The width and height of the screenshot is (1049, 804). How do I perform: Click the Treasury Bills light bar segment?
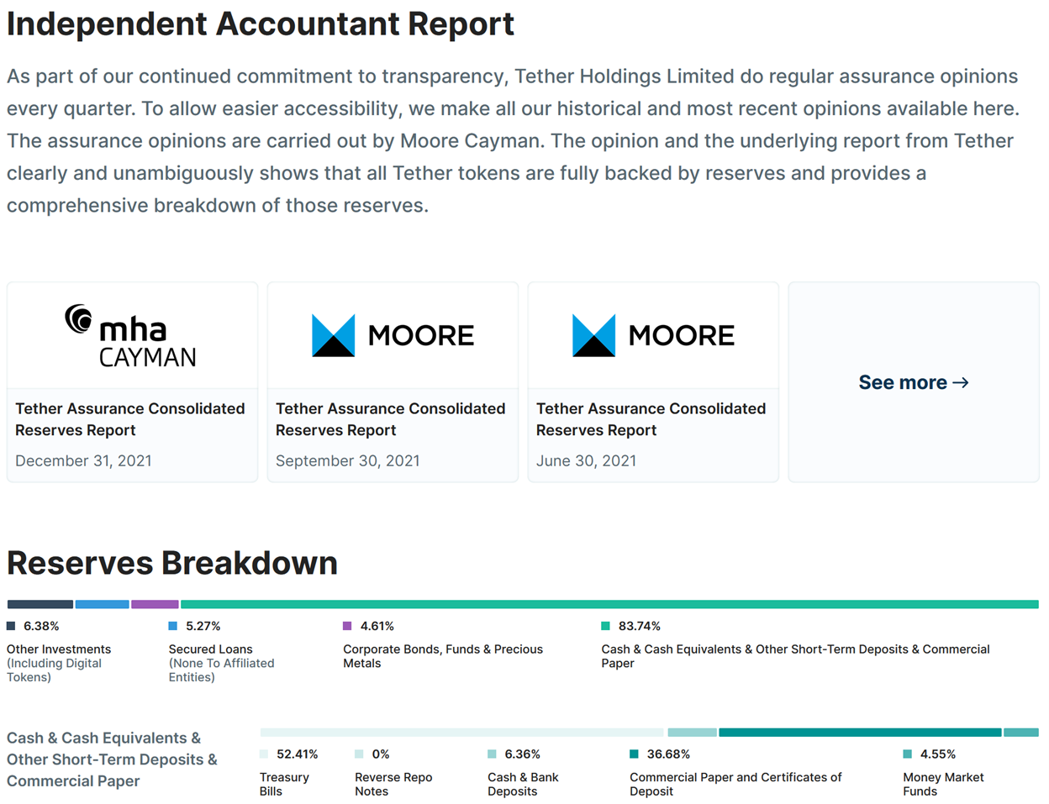coord(461,733)
